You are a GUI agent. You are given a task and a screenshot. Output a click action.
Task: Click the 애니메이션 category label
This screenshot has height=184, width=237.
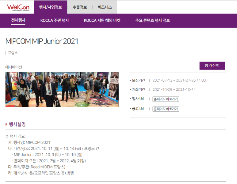click(13, 67)
